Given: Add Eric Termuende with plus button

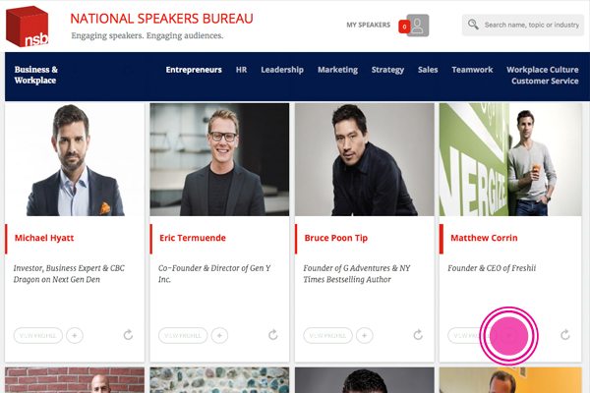Looking at the screenshot, I should (219, 335).
